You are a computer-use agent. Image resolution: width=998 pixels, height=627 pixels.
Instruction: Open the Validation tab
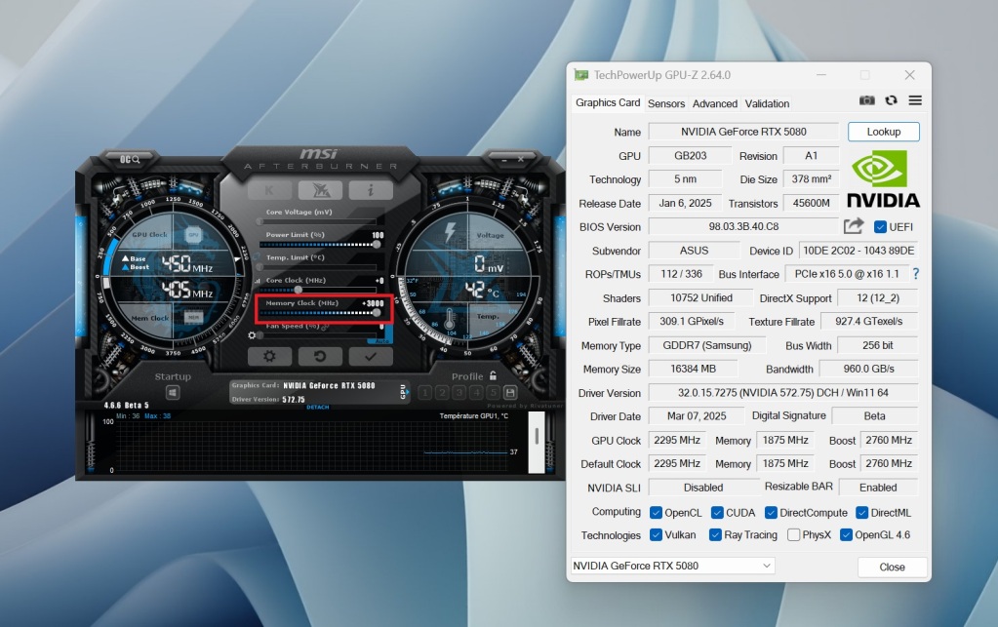click(767, 103)
